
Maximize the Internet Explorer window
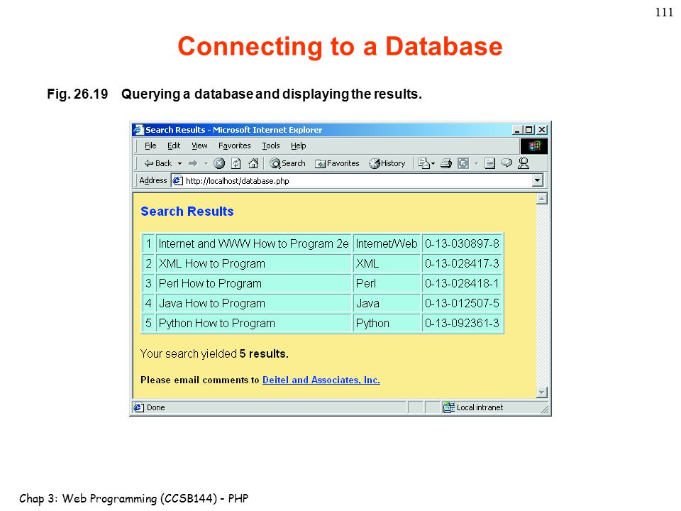(528, 129)
